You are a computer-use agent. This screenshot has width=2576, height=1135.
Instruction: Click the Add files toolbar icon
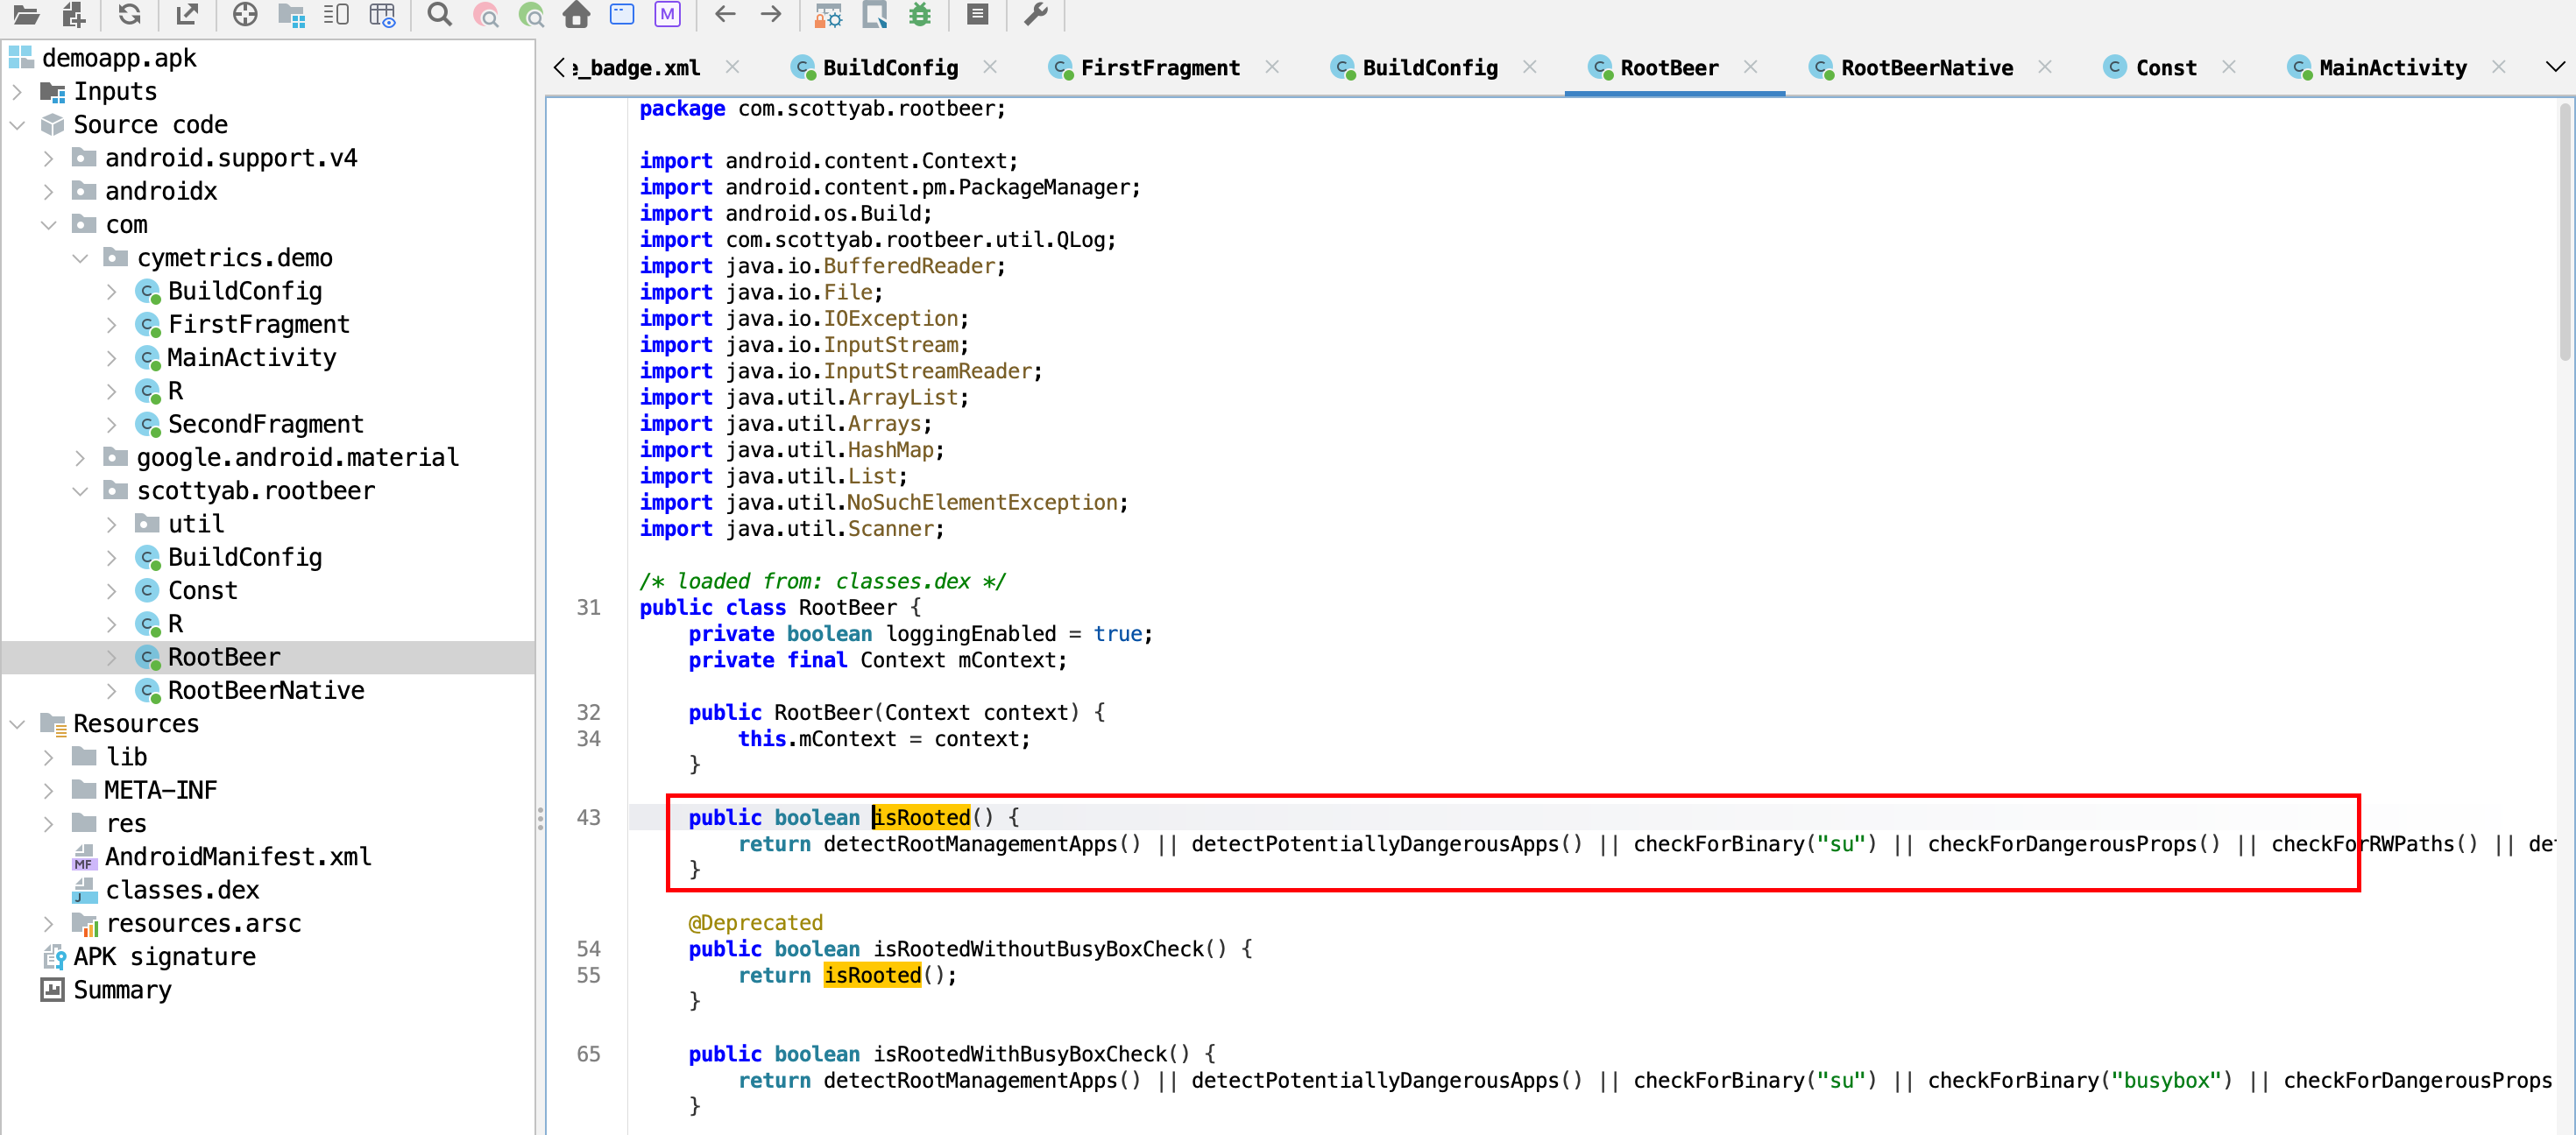click(x=74, y=14)
